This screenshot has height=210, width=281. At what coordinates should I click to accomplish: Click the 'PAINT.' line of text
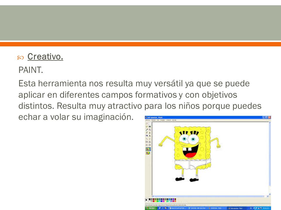click(x=31, y=70)
